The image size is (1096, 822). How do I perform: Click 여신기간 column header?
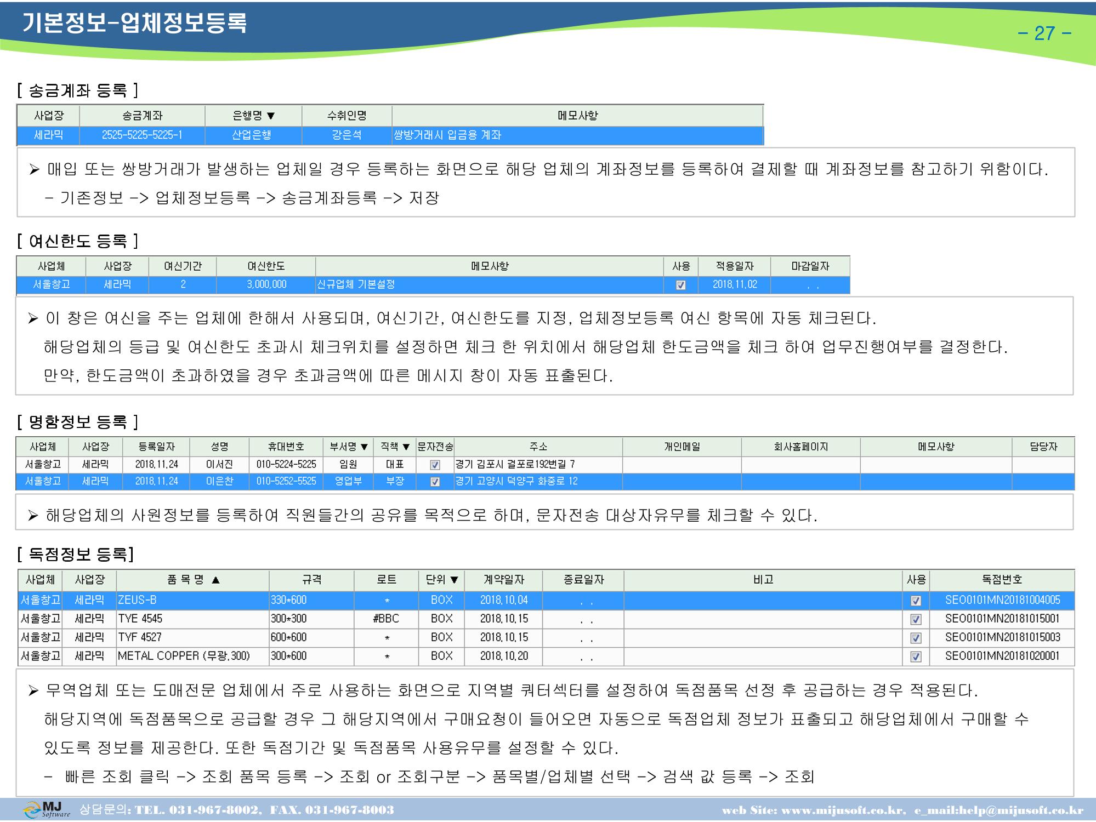click(183, 266)
